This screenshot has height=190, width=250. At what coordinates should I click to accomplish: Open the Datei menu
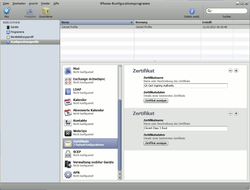6,3
